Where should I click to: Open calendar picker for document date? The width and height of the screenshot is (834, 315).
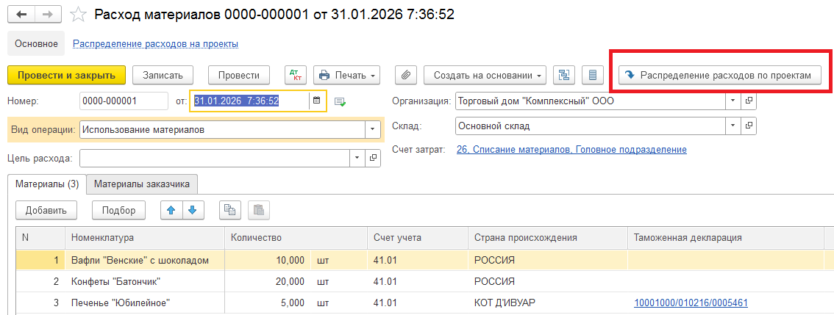(317, 101)
